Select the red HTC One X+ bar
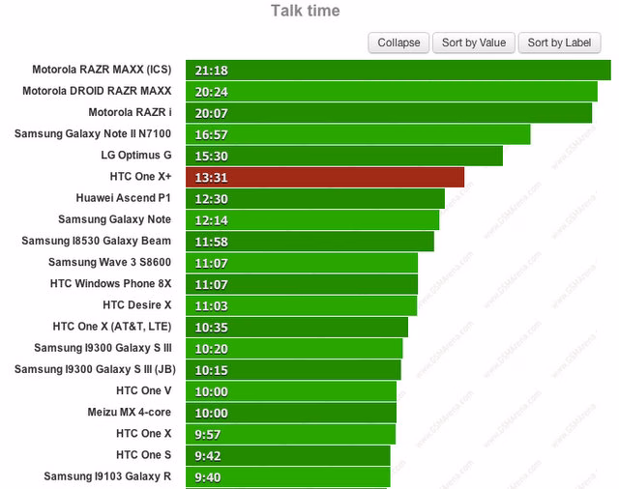The image size is (619, 489). (x=325, y=177)
